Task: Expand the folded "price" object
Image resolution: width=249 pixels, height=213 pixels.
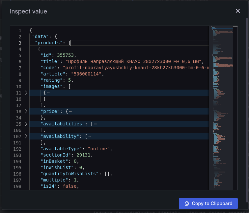Action: (x=26, y=111)
